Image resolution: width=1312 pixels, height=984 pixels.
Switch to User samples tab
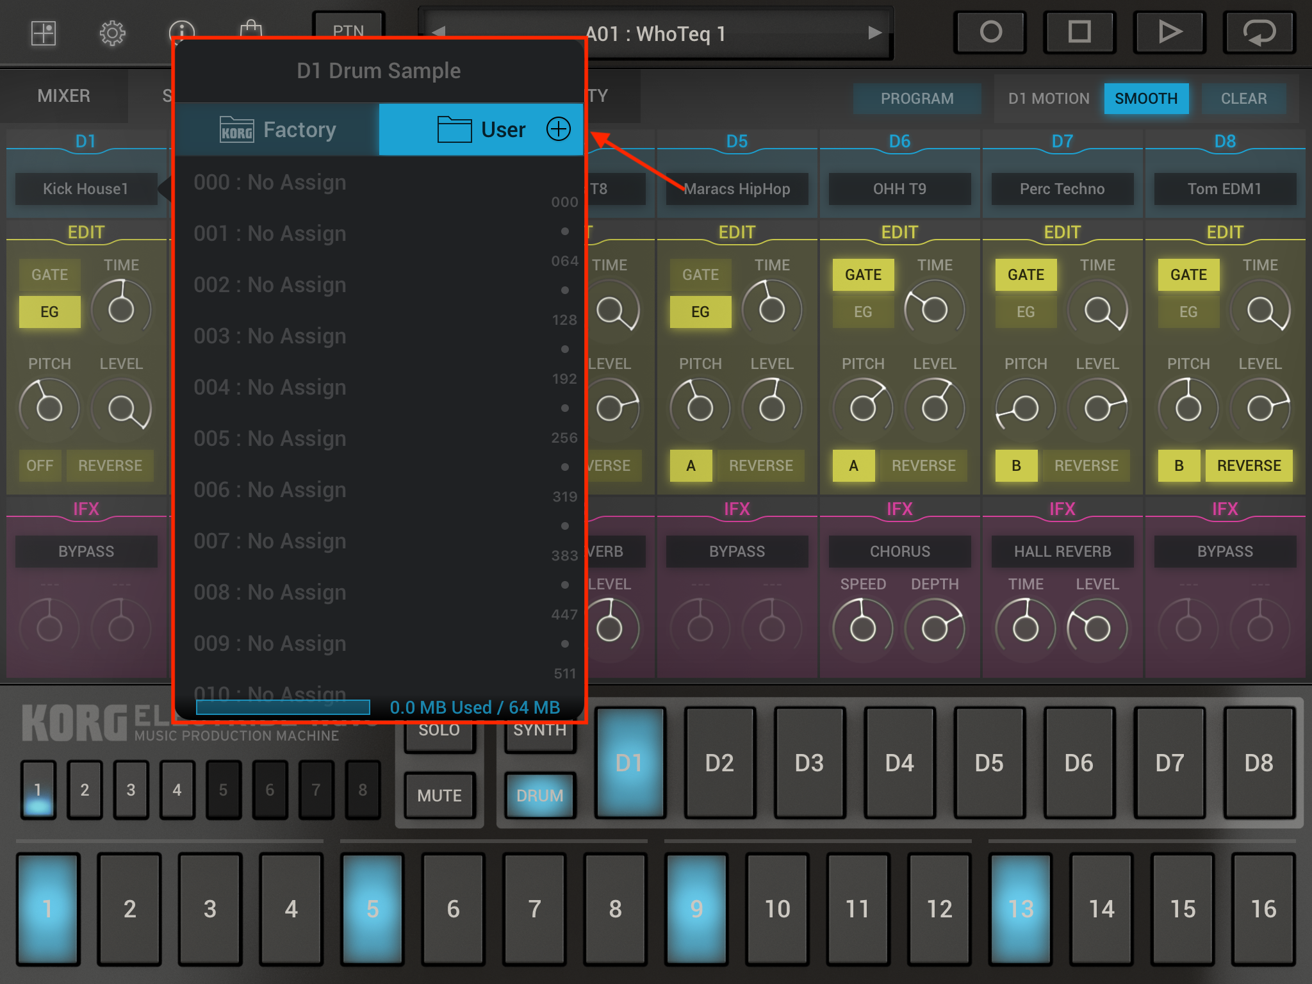click(480, 129)
